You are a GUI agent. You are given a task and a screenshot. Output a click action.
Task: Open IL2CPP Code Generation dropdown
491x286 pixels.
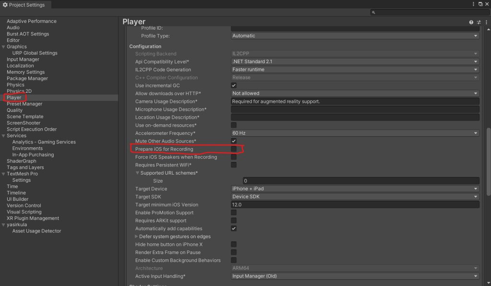click(x=355, y=70)
